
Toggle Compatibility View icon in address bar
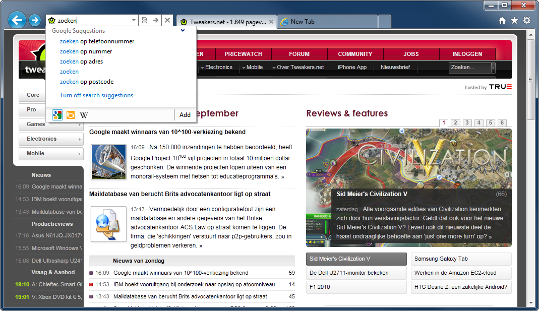[x=144, y=21]
